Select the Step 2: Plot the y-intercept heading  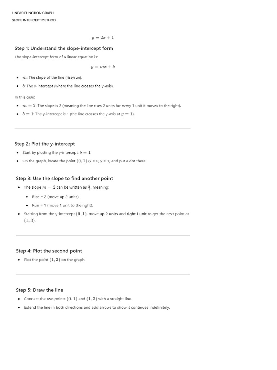coord(45,144)
